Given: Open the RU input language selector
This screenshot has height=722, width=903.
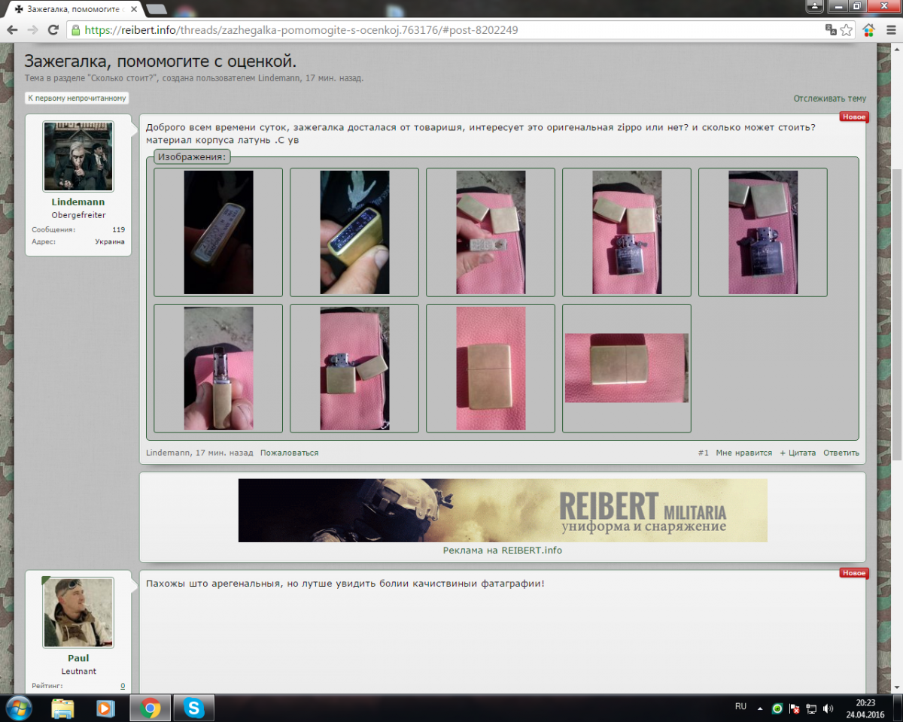Looking at the screenshot, I should (x=740, y=707).
